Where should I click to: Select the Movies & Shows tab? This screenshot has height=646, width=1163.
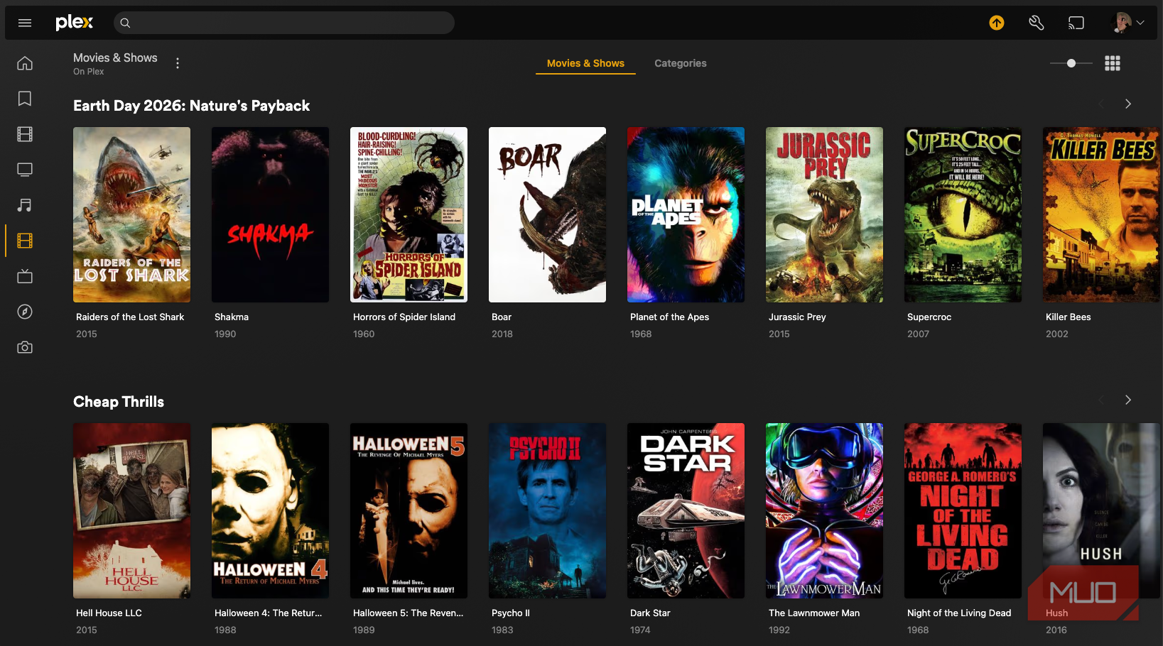click(x=585, y=63)
